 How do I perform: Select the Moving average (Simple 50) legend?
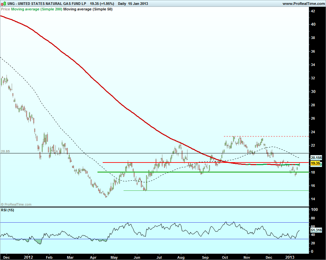point(88,9)
